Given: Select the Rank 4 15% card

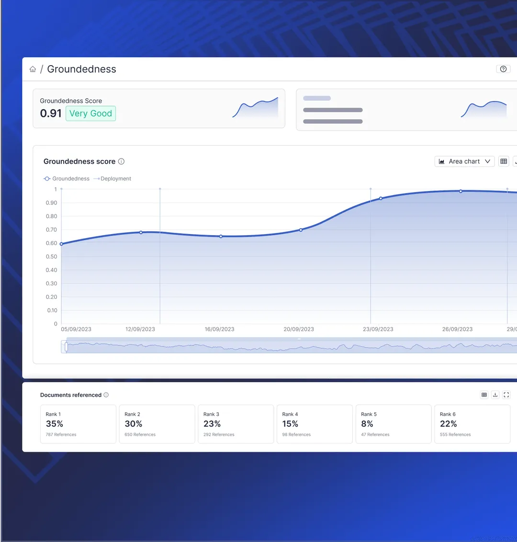Looking at the screenshot, I should pos(315,424).
